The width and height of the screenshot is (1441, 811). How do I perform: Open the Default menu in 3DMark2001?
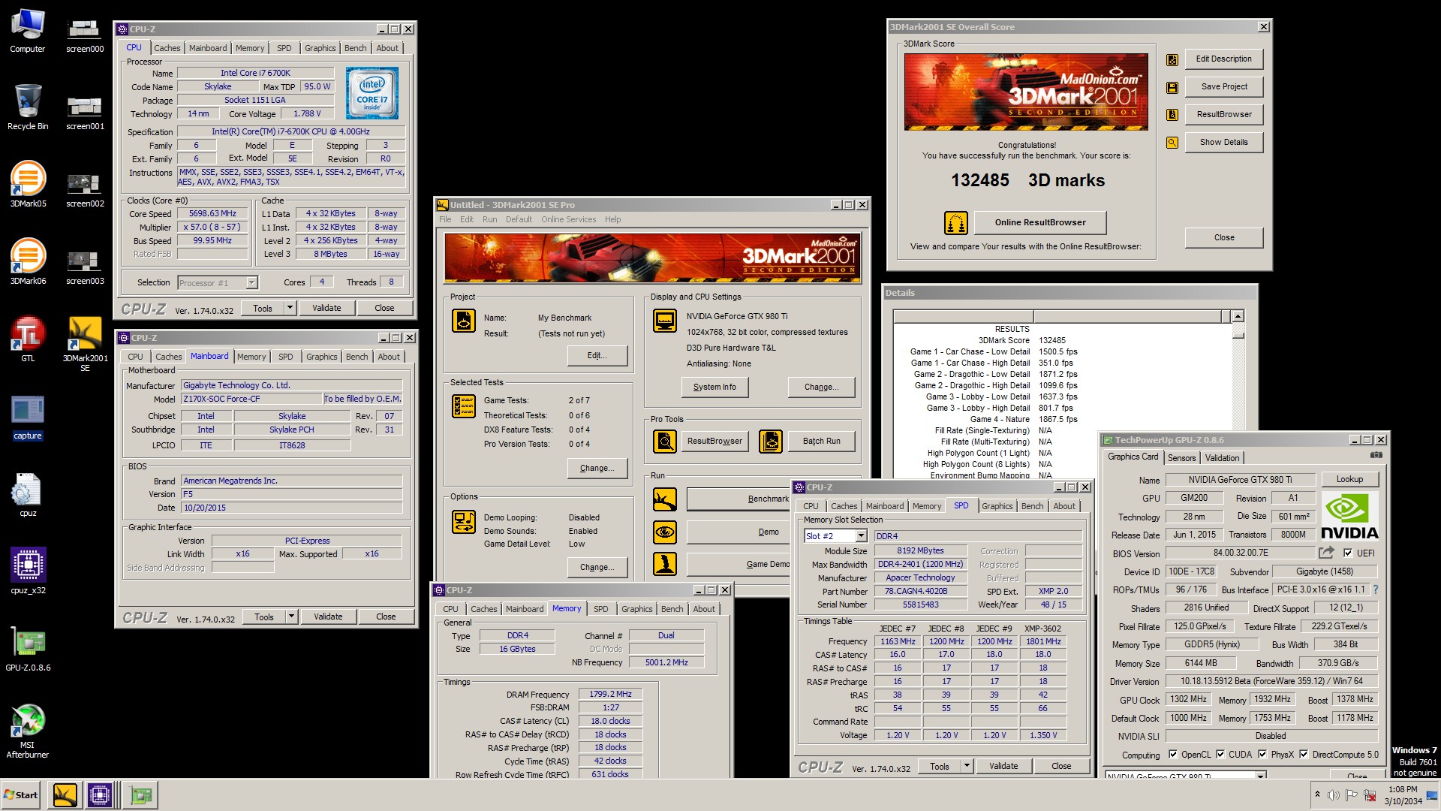[x=519, y=219]
